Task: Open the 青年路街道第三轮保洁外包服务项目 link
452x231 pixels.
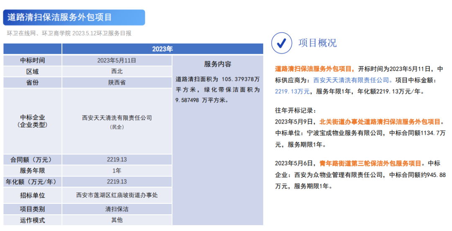Action: pyautogui.click(x=370, y=163)
